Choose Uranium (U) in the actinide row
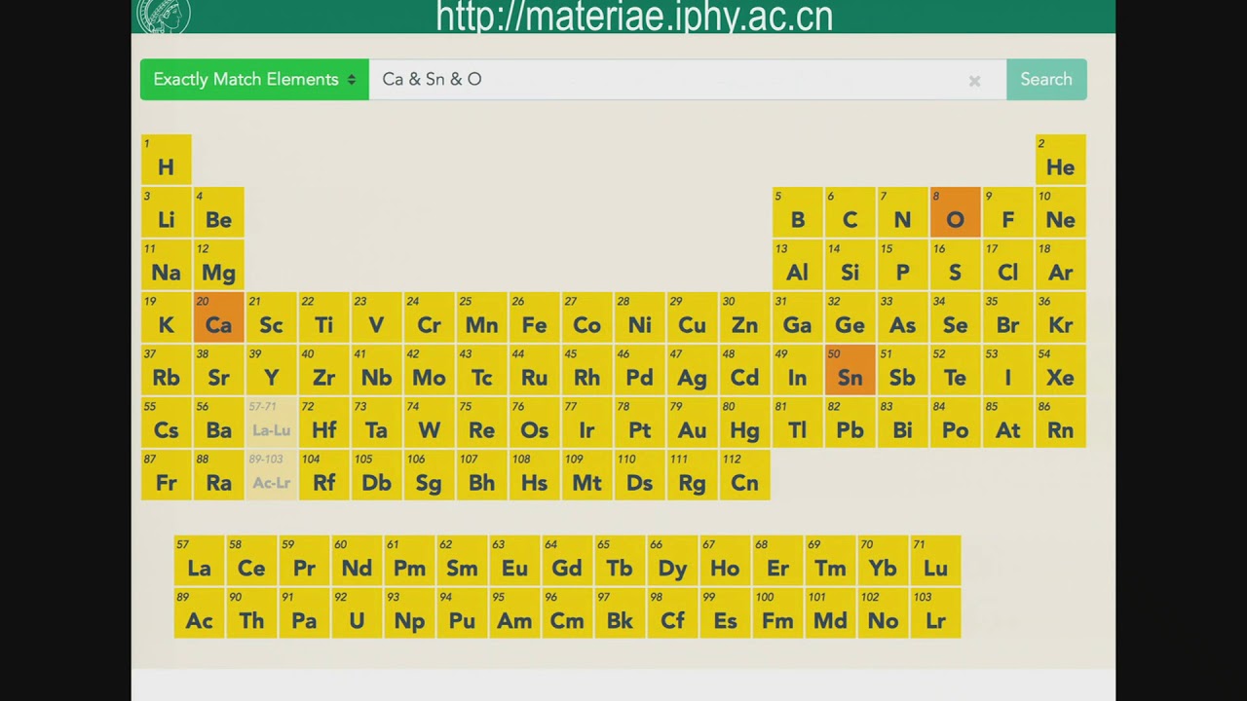The height and width of the screenshot is (701, 1247). click(x=358, y=613)
